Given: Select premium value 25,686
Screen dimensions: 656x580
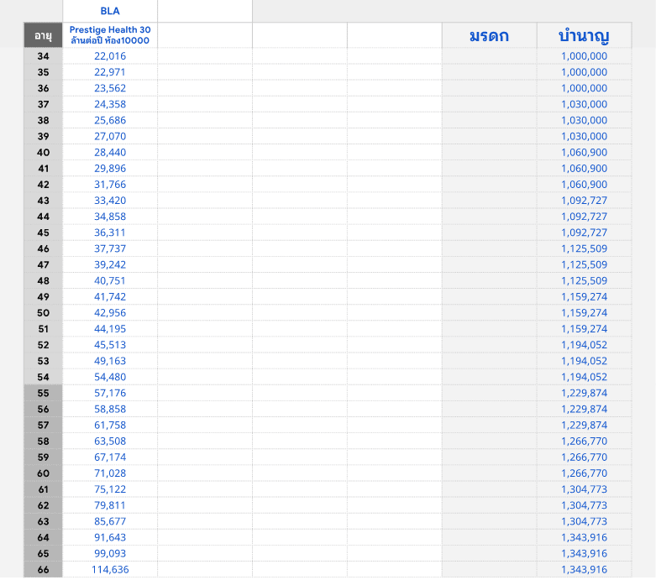Looking at the screenshot, I should [x=110, y=120].
